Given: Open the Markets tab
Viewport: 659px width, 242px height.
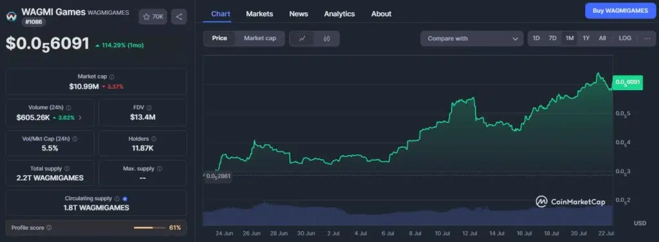Looking at the screenshot, I should tap(259, 14).
